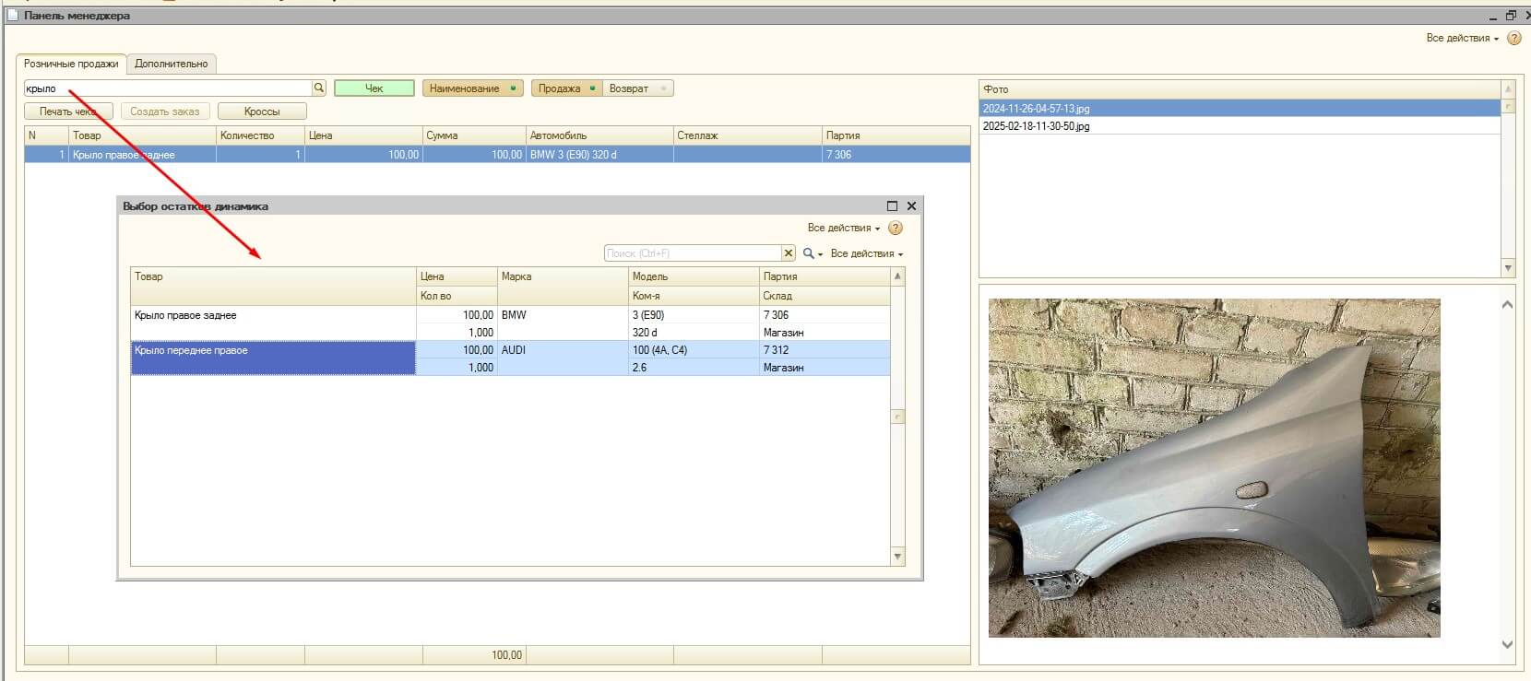Maximize the Выбор остатков динамика dialog
Image resolution: width=1531 pixels, height=681 pixels.
click(x=892, y=206)
